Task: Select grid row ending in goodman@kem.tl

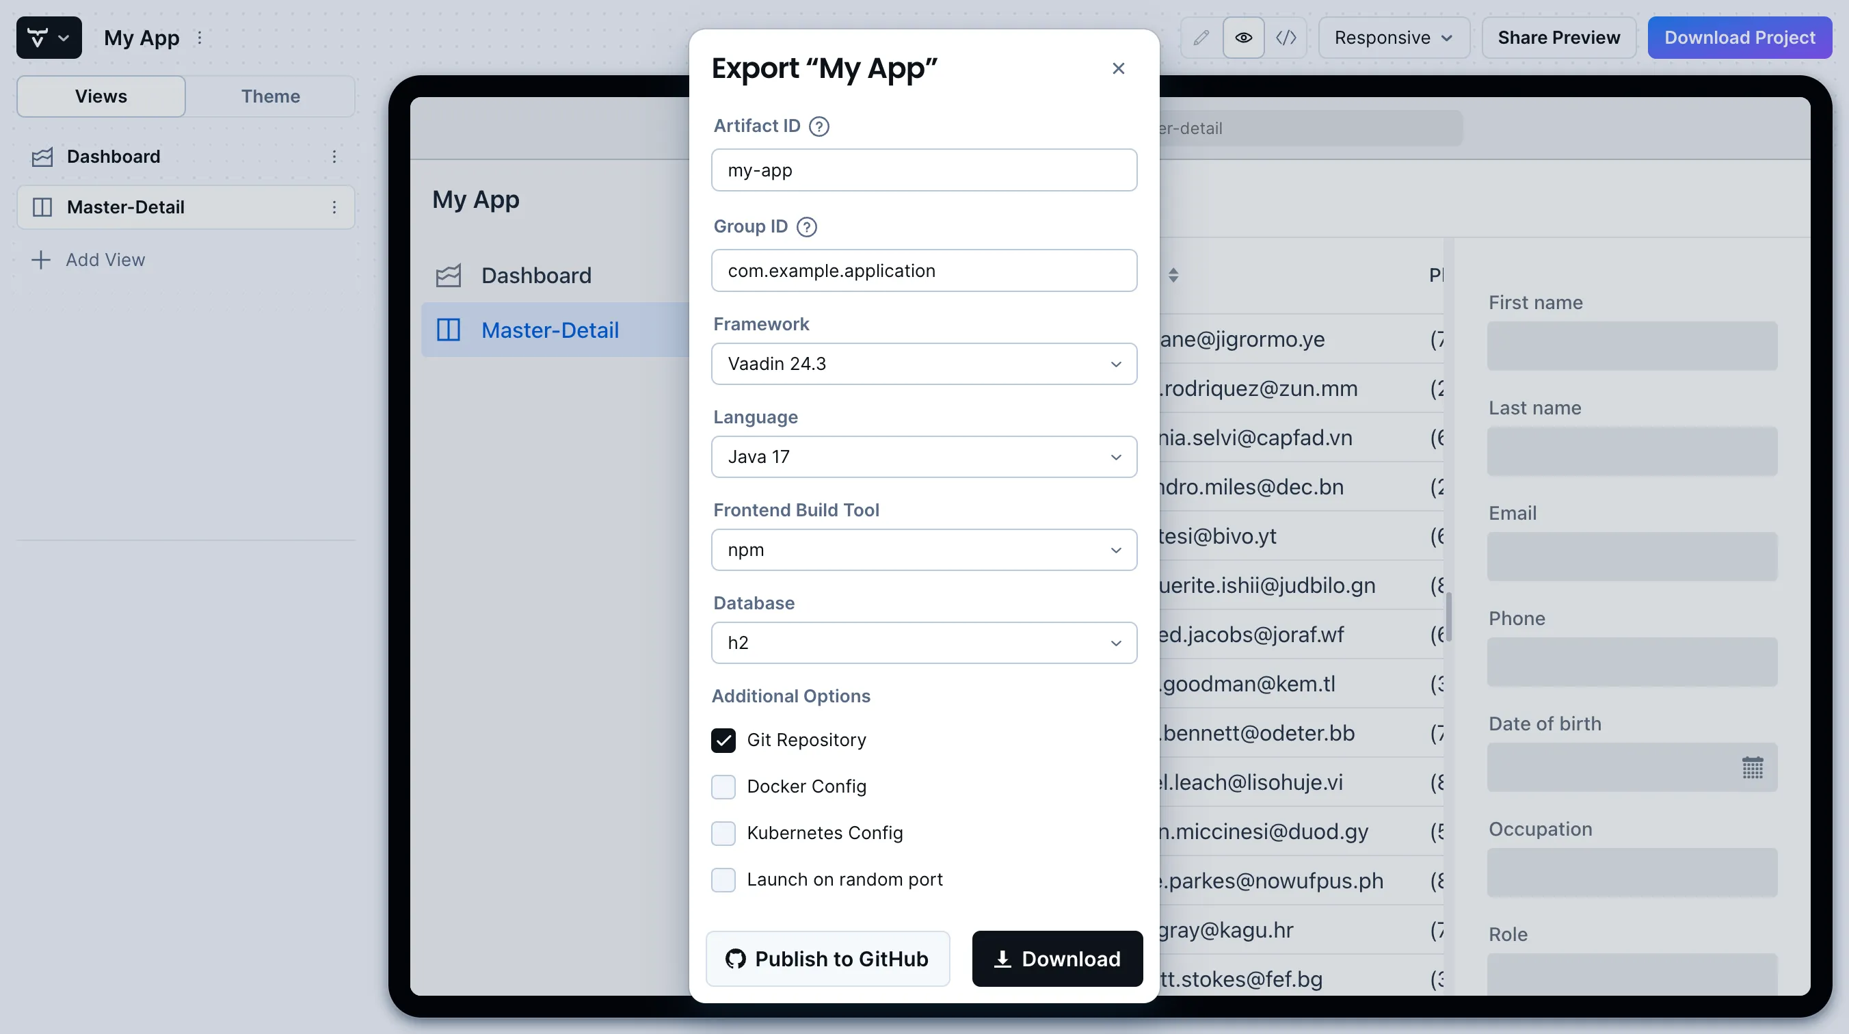Action: click(1301, 684)
